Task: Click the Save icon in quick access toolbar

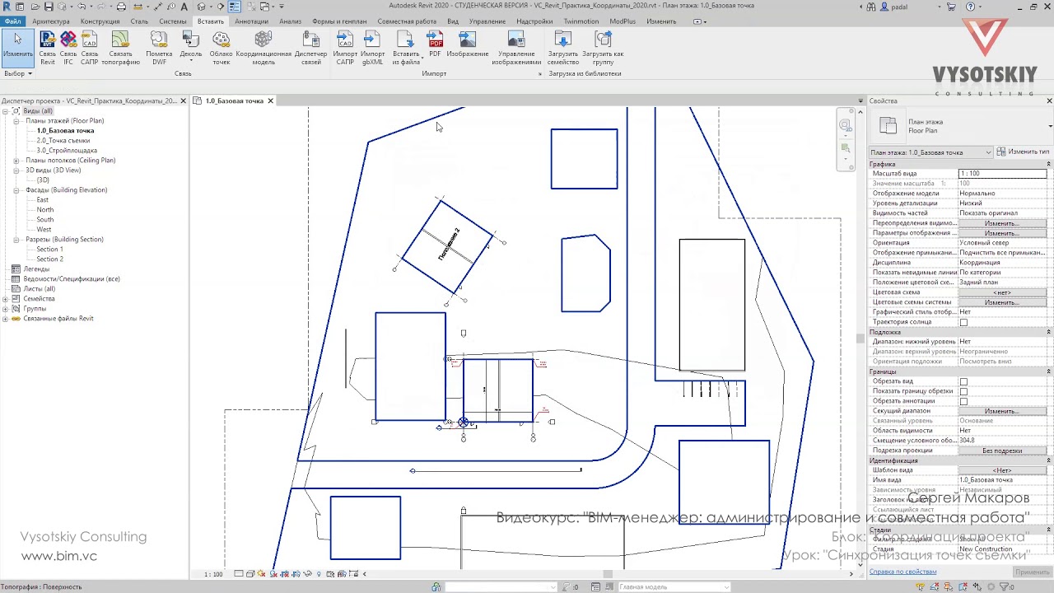Action: [48, 7]
